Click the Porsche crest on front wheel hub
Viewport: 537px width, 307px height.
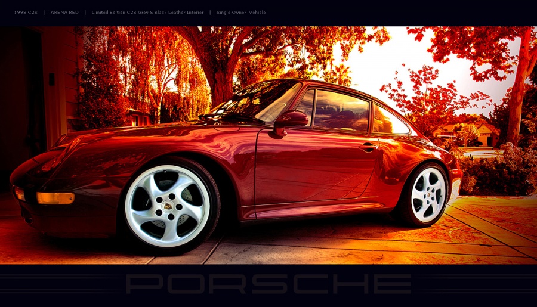[x=168, y=205]
